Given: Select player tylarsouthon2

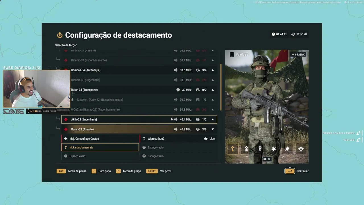Looking at the screenshot, I should [x=178, y=139].
